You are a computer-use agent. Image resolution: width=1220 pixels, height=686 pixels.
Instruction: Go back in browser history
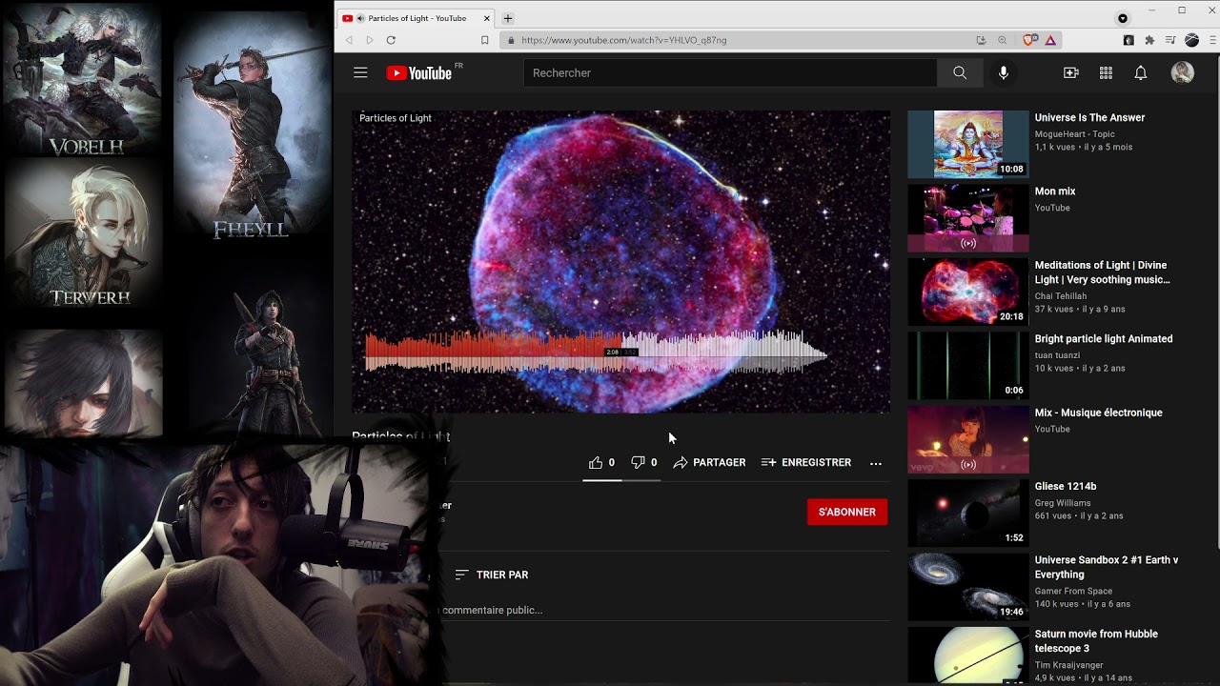pyautogui.click(x=349, y=40)
